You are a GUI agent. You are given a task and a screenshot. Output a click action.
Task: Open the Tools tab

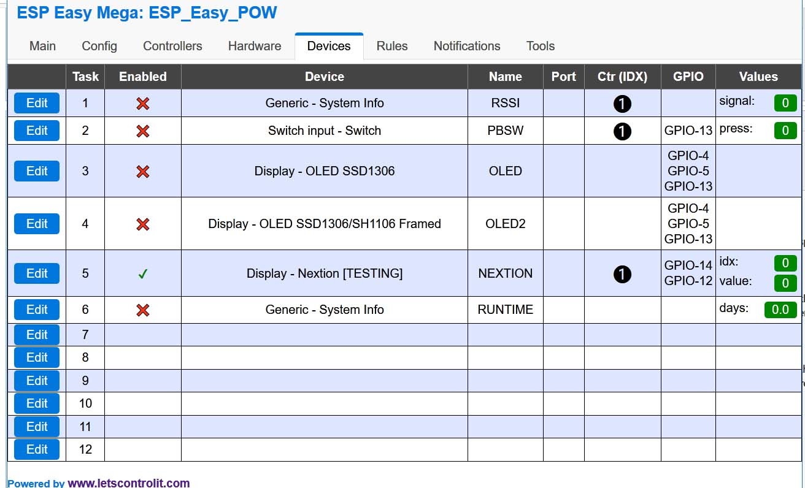point(541,46)
